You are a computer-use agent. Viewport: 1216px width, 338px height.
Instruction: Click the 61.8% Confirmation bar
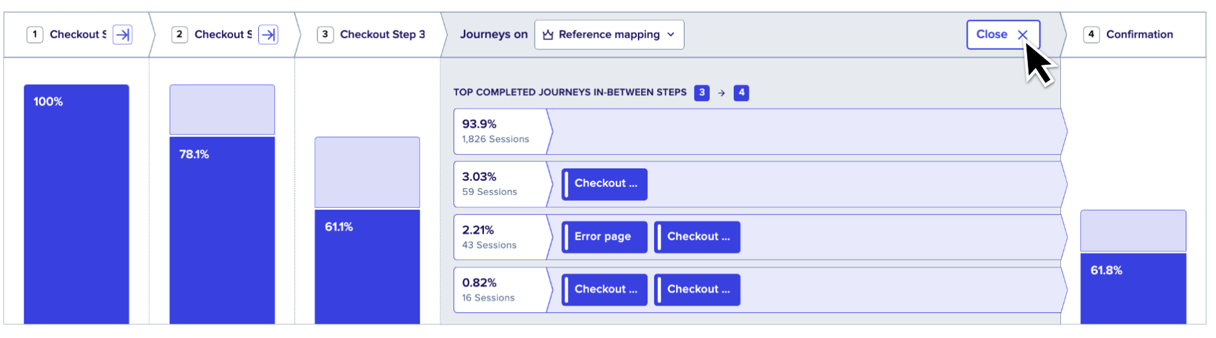(1133, 289)
